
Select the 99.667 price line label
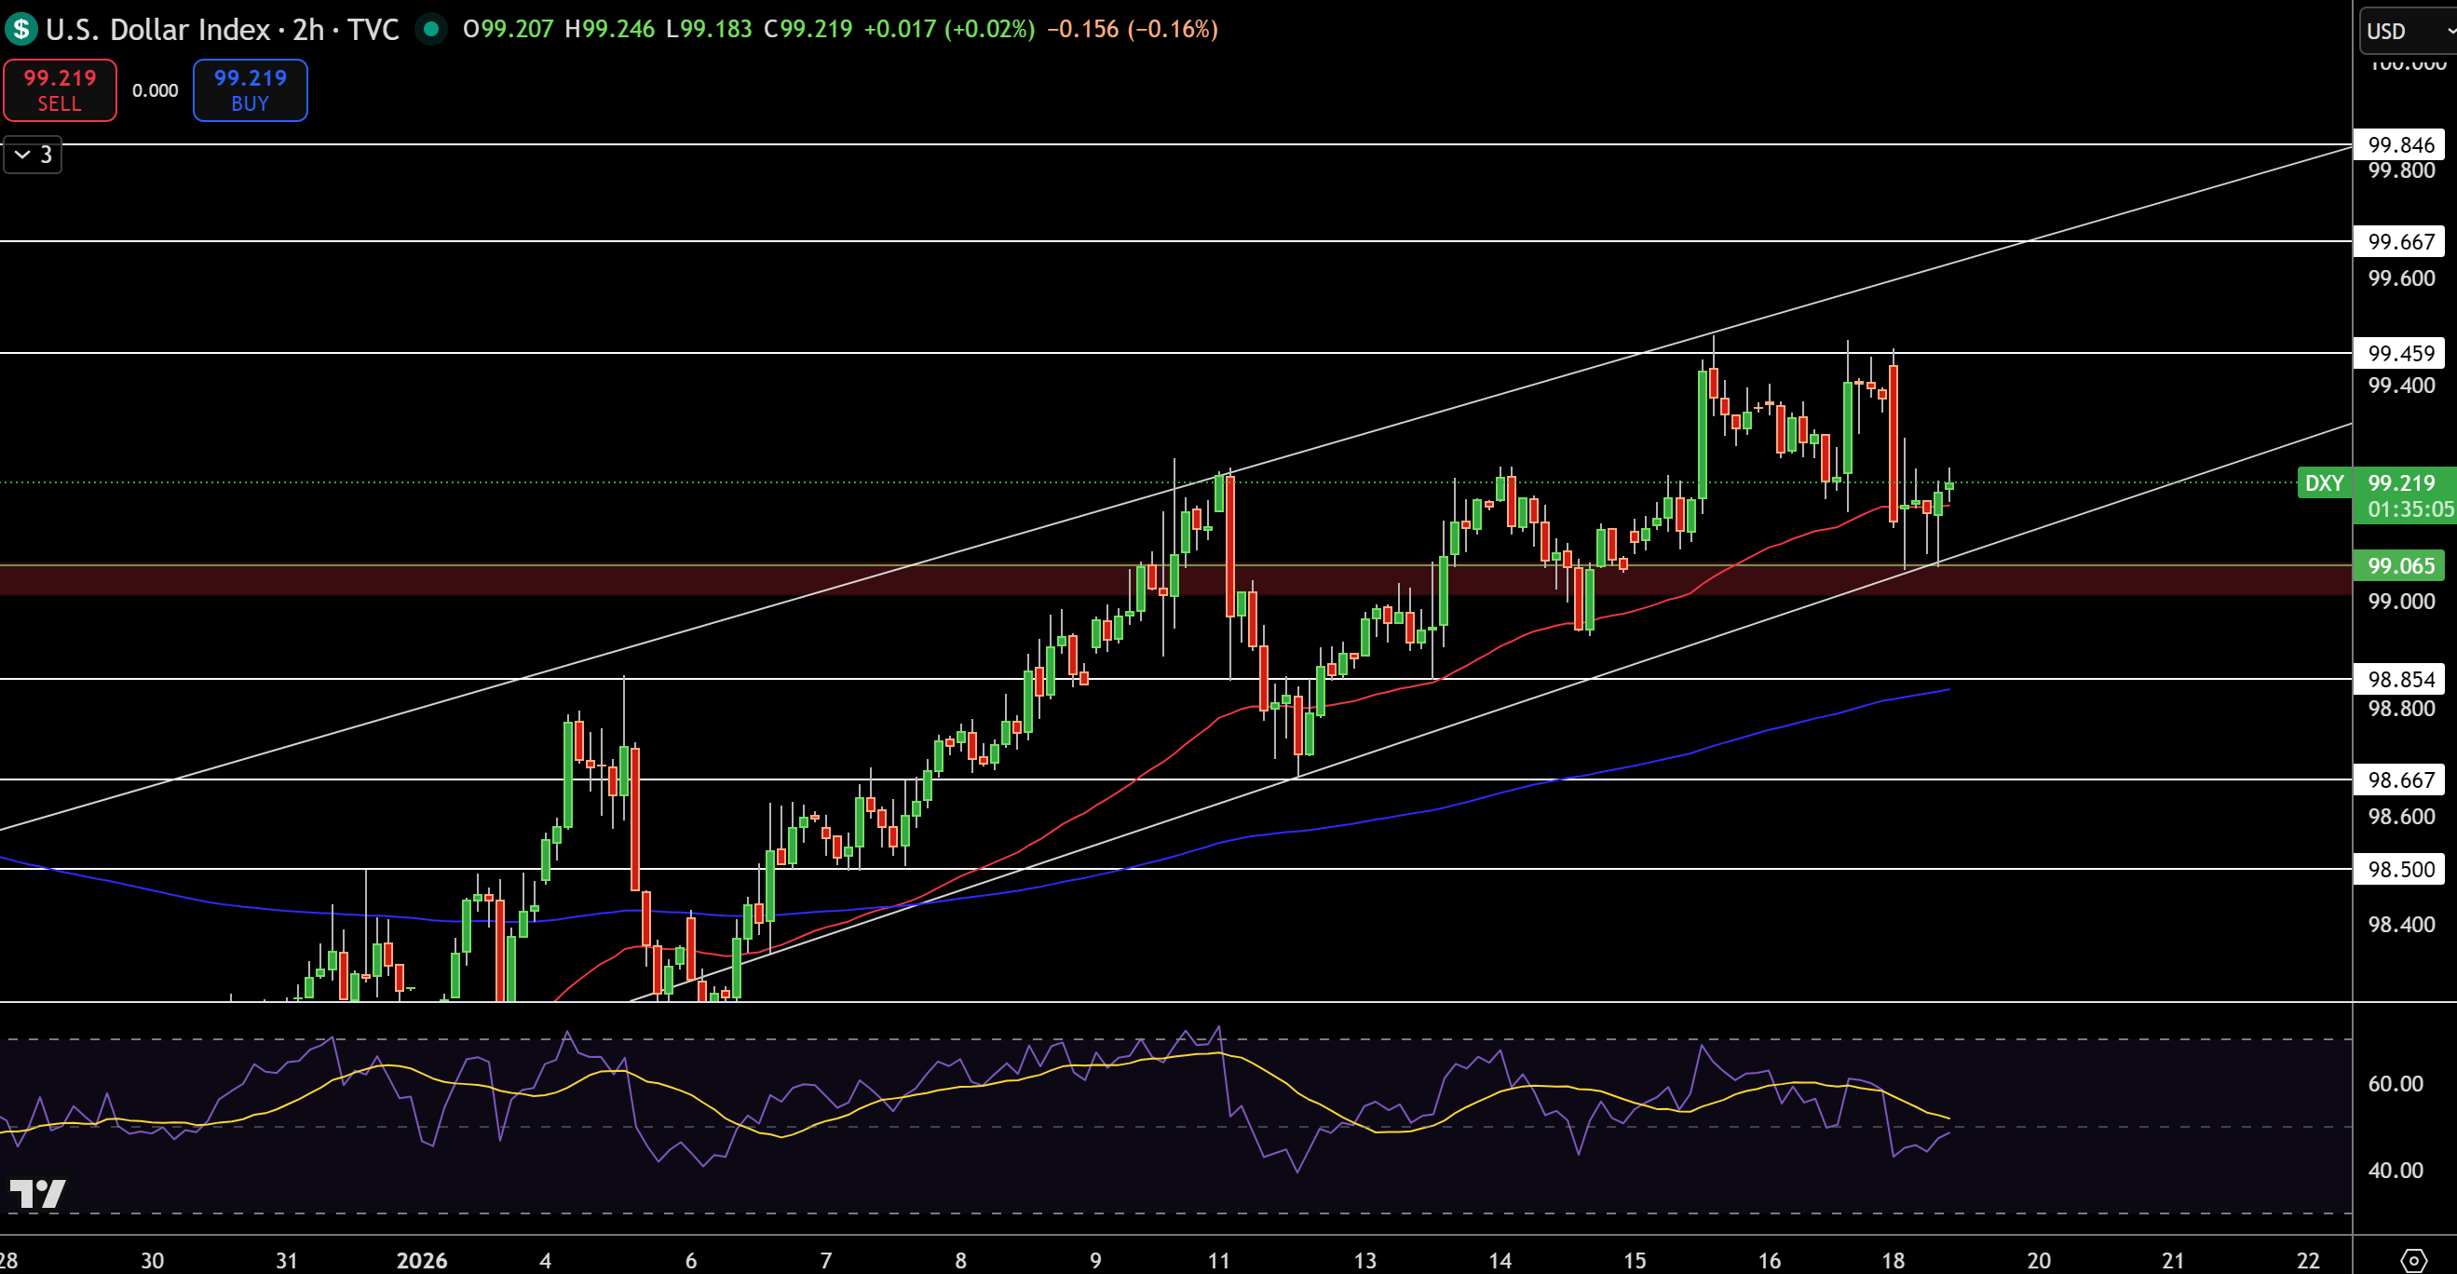click(x=2401, y=241)
